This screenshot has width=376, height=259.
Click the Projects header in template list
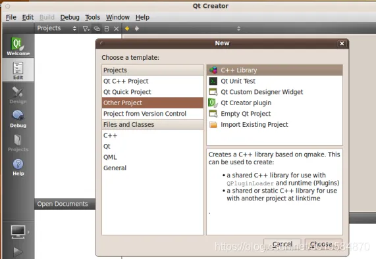[x=153, y=70]
